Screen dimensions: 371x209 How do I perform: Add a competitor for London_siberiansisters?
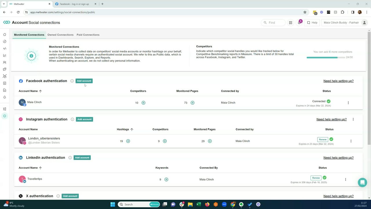pyautogui.click(x=165, y=141)
